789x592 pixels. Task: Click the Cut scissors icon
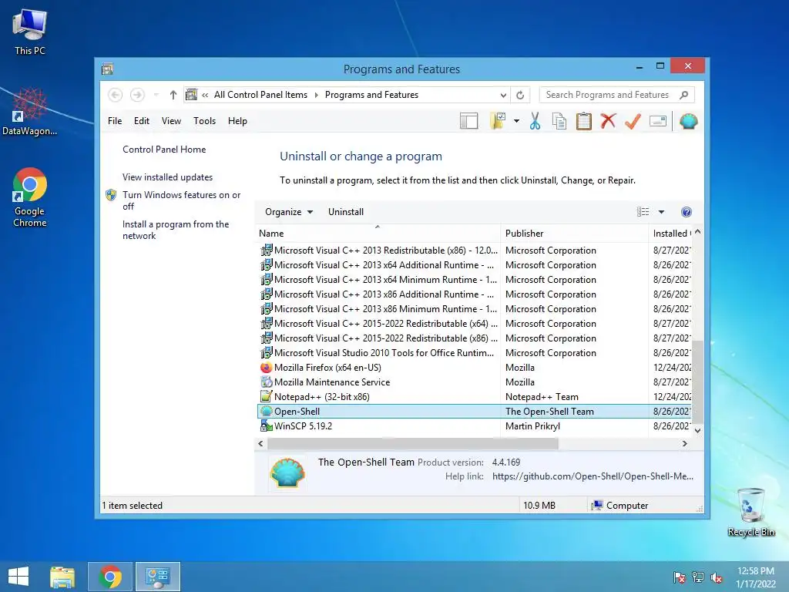pos(535,121)
